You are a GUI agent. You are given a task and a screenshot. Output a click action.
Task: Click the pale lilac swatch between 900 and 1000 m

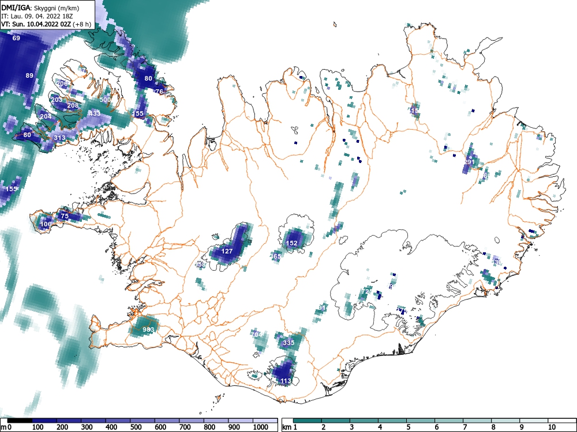tap(240, 420)
